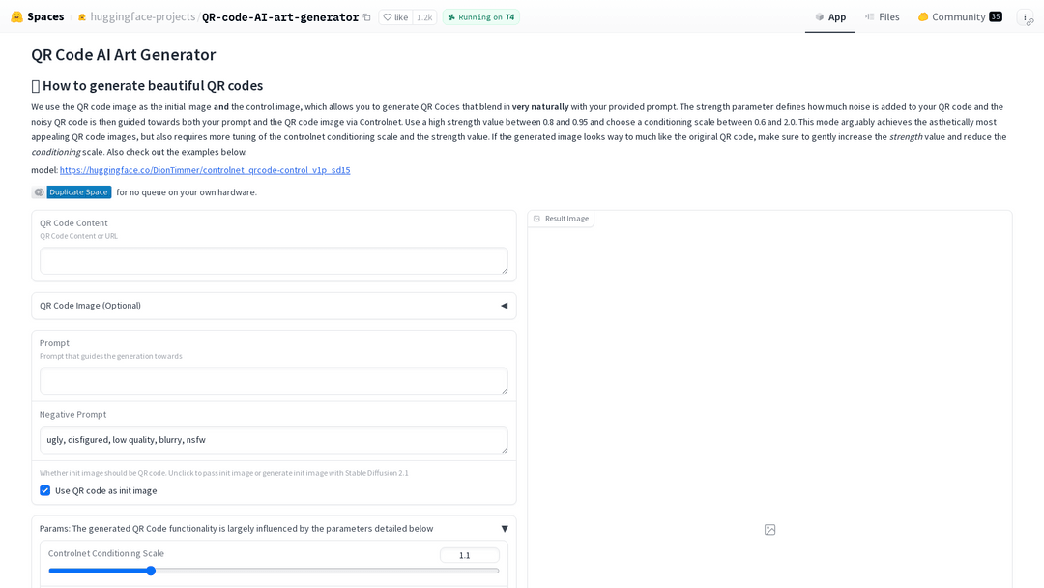The height and width of the screenshot is (588, 1044).
Task: Click the Conditioning Scale number box
Action: point(469,555)
